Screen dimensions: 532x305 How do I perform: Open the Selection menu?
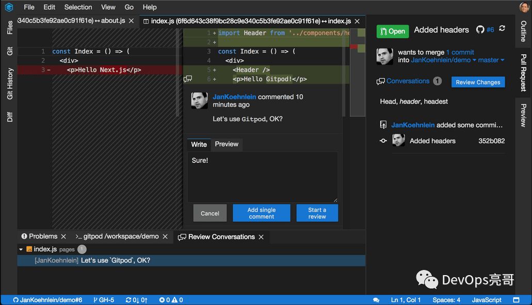[78, 7]
